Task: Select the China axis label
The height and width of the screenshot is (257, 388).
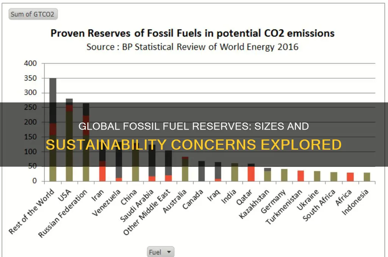Action: [128, 197]
